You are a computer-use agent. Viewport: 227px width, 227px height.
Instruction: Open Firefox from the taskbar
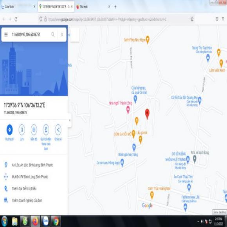35,221
